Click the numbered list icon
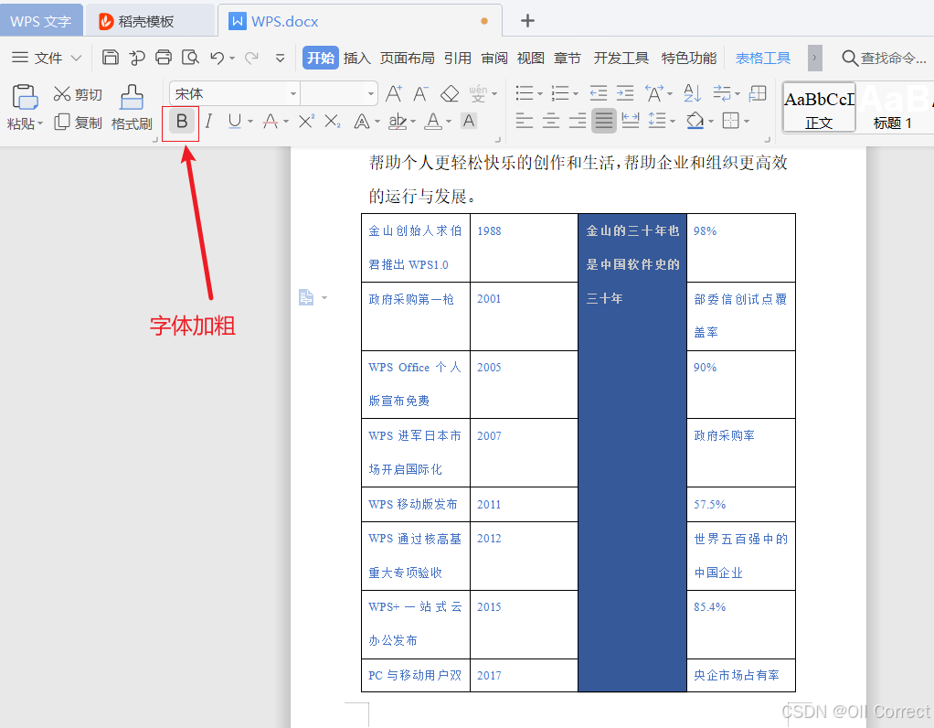 560,93
